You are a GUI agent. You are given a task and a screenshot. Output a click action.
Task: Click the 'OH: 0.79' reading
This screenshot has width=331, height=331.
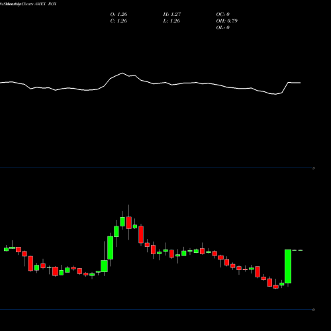[227, 21]
